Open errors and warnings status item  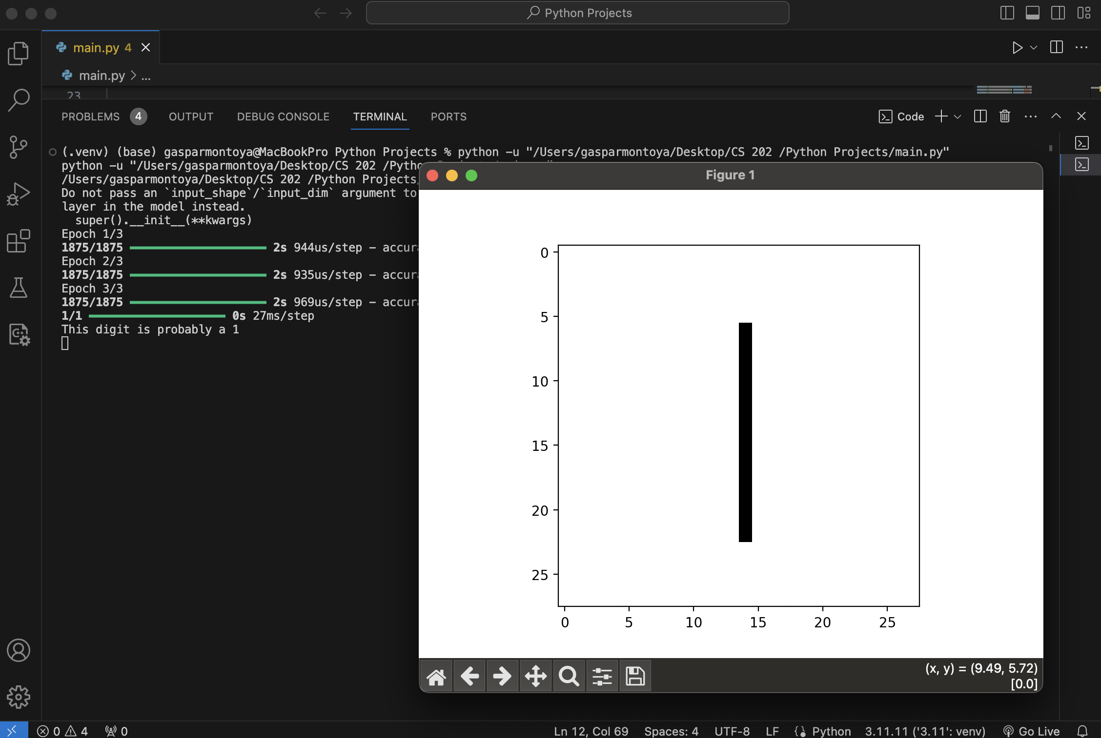click(x=62, y=731)
